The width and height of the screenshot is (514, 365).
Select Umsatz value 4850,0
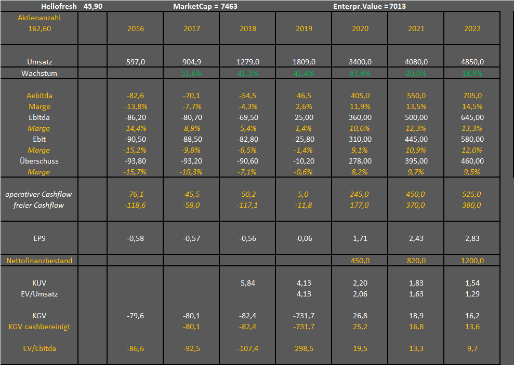click(472, 62)
